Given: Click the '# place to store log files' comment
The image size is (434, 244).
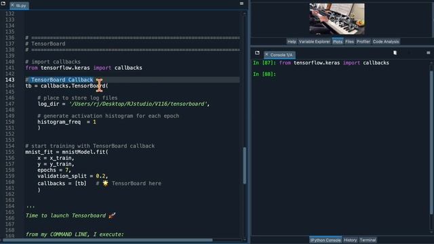Looking at the screenshot, I should coord(77,98).
